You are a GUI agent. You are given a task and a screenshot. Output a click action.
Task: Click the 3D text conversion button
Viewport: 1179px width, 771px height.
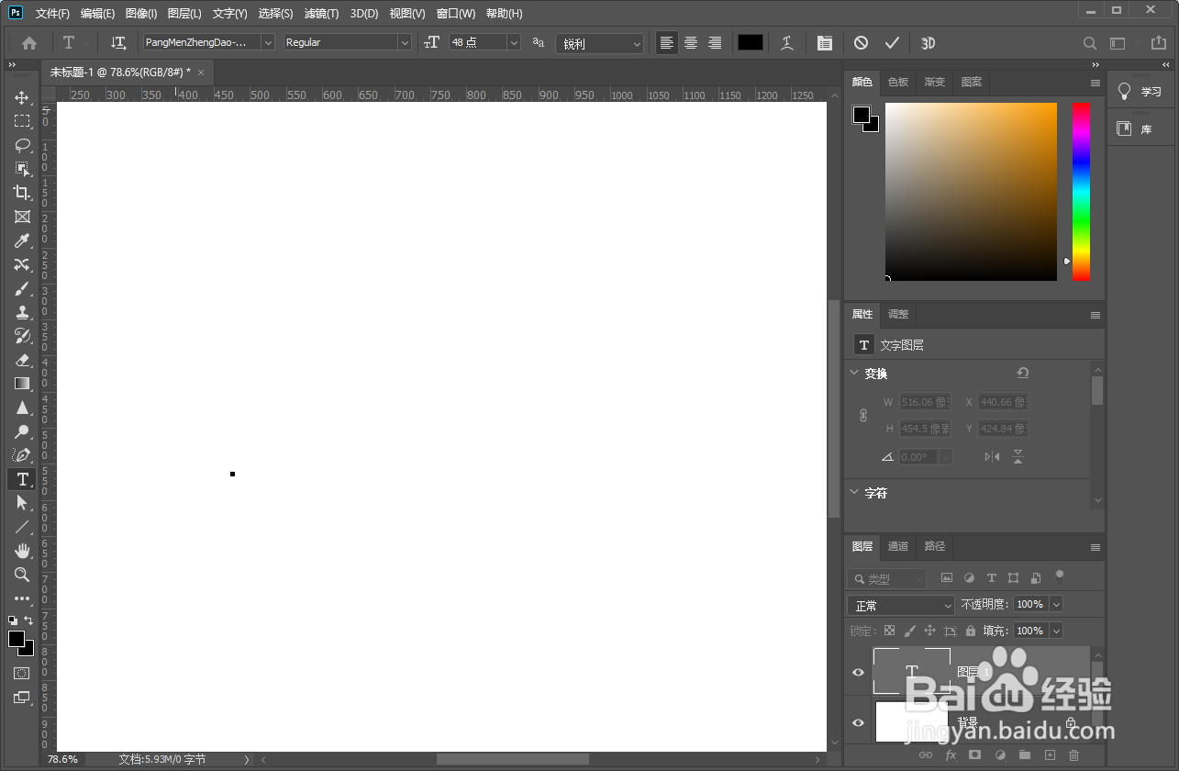click(x=928, y=43)
